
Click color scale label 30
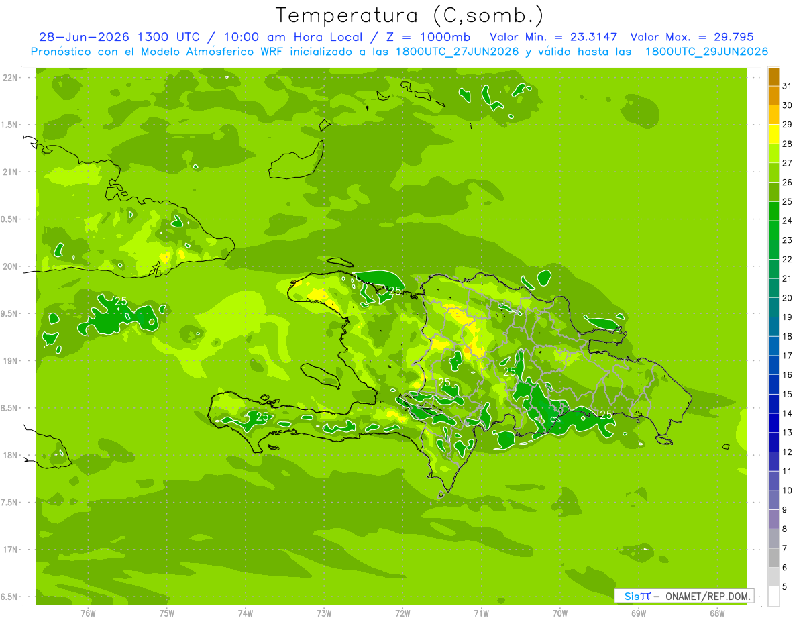788,105
